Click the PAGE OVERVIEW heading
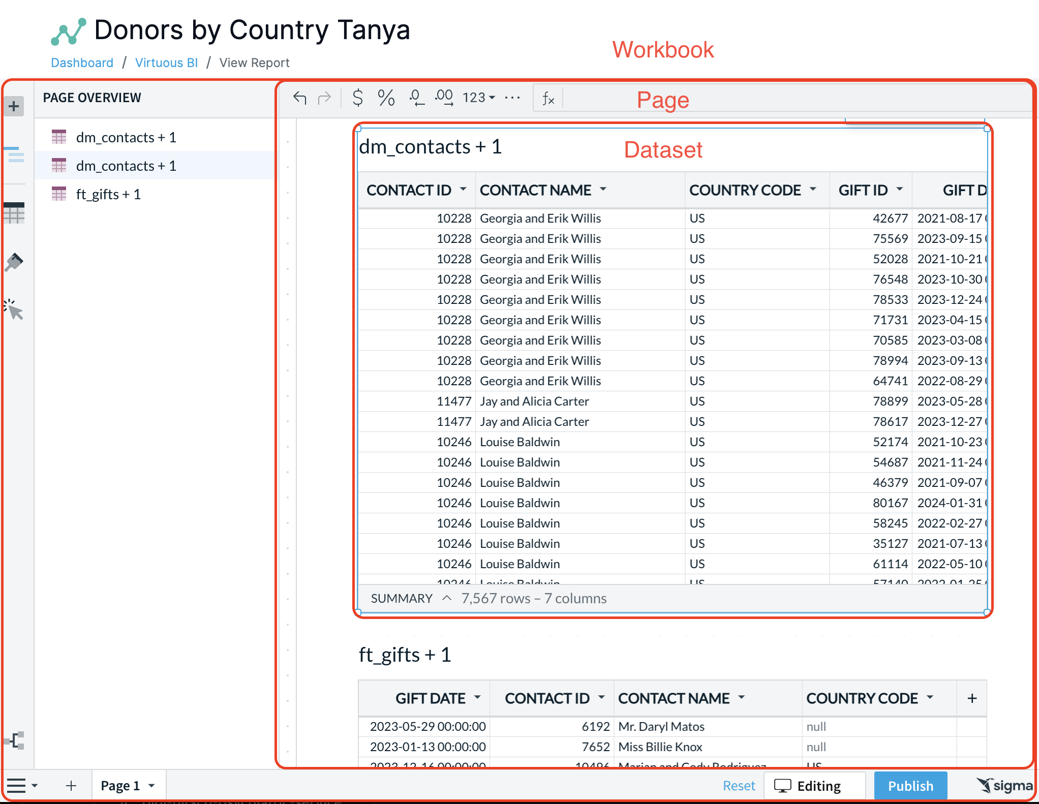Screen dimensions: 1039x804 click(x=92, y=98)
